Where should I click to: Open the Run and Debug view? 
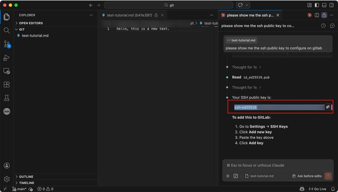6,58
